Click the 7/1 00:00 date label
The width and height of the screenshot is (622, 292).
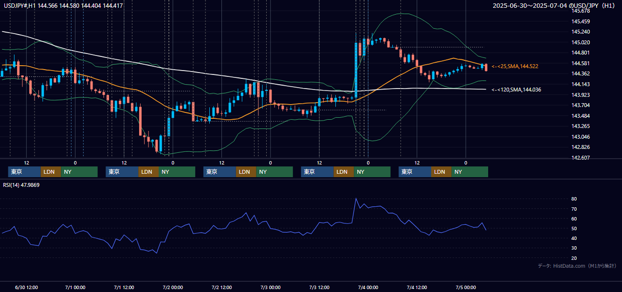coord(75,287)
